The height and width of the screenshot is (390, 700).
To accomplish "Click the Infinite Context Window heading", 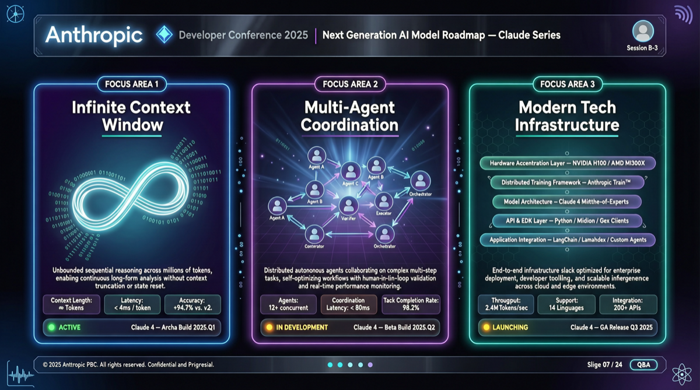I will [131, 116].
